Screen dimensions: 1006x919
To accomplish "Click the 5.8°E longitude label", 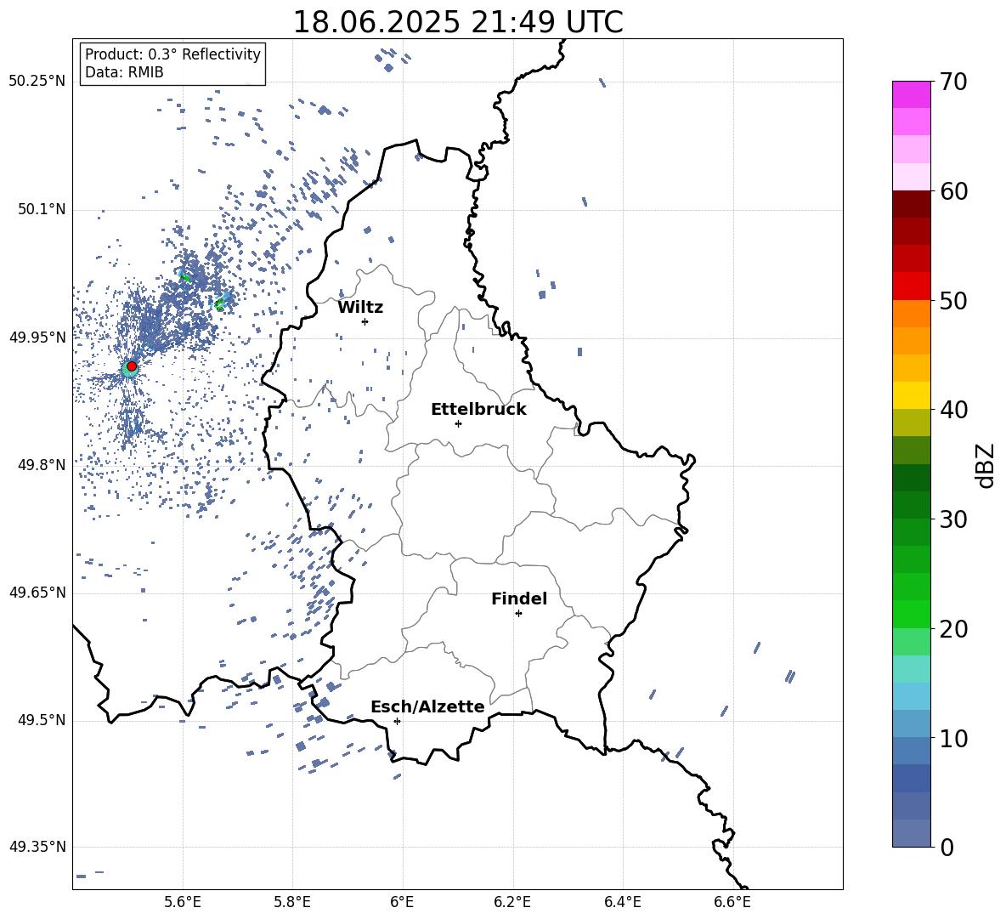I will click(292, 902).
